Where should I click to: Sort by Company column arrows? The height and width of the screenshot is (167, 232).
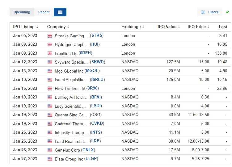click(68, 27)
